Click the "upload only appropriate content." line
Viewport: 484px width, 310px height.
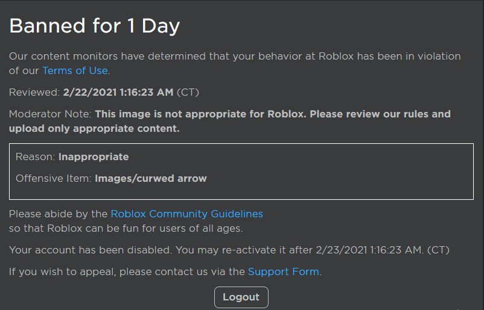(x=94, y=128)
